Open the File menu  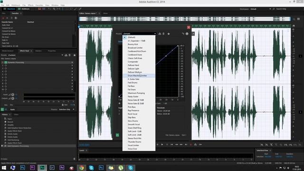click(2, 5)
